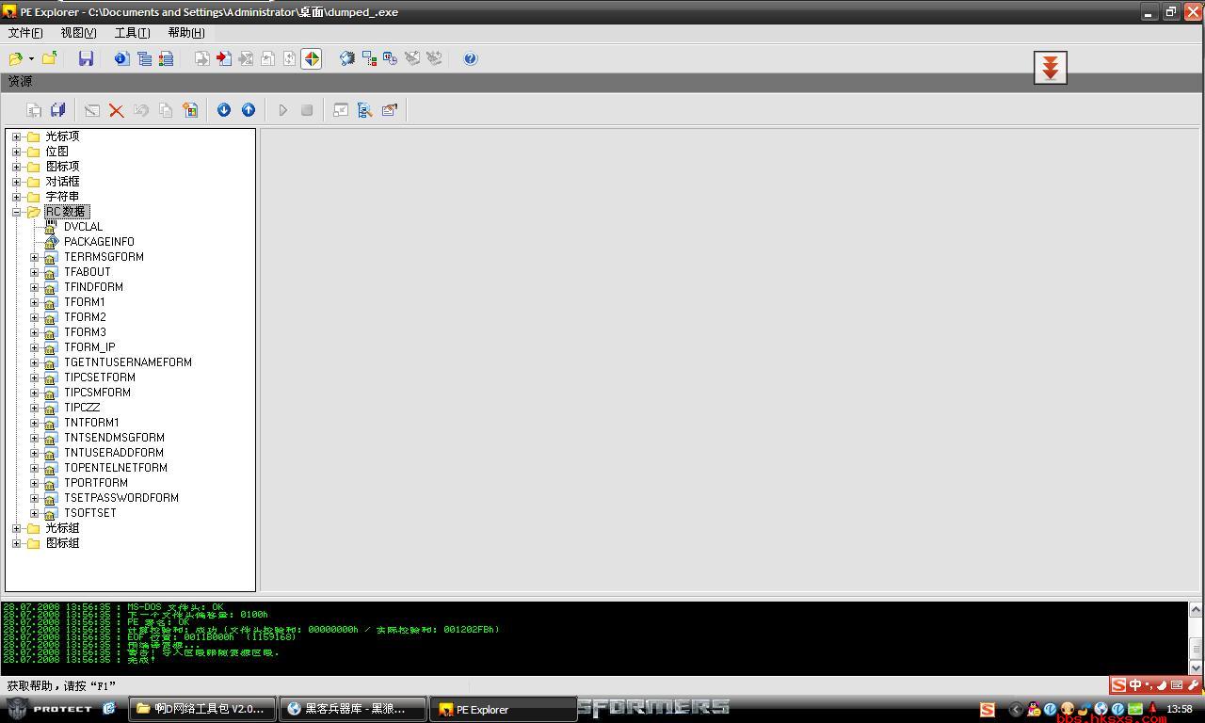
Task: Click the calendar-clock timestamp icon
Action: (x=391, y=58)
